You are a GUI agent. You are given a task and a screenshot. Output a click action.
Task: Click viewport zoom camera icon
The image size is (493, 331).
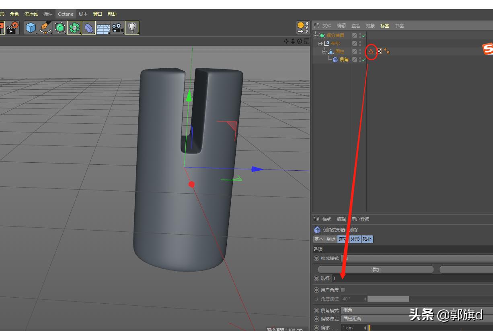293,41
